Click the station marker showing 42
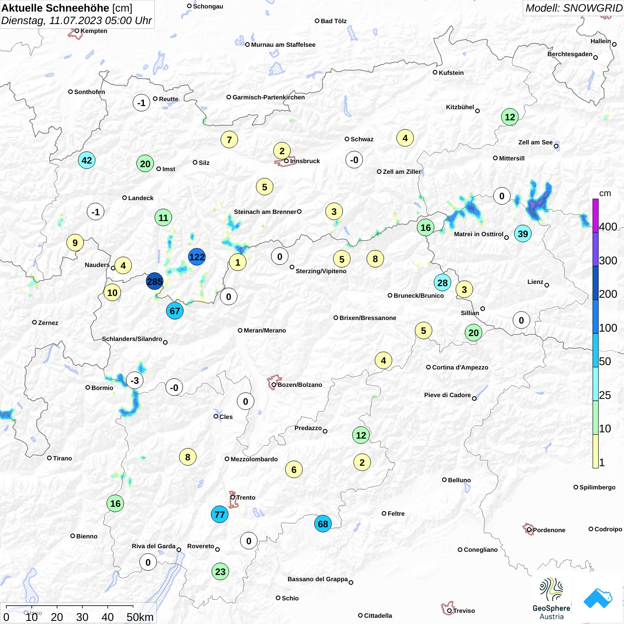The image size is (624, 624). coord(86,160)
